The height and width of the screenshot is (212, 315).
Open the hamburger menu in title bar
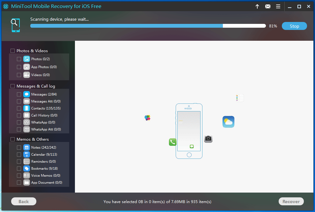pyautogui.click(x=278, y=6)
